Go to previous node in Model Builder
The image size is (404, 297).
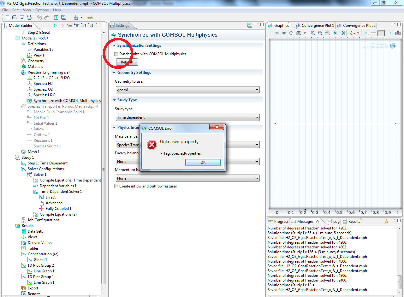point(55,25)
